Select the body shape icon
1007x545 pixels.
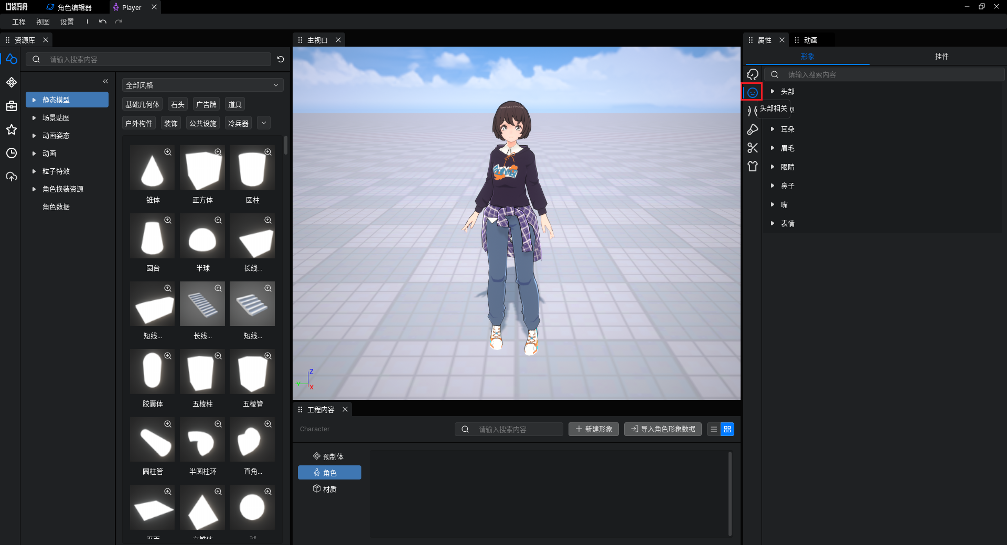coord(752,111)
